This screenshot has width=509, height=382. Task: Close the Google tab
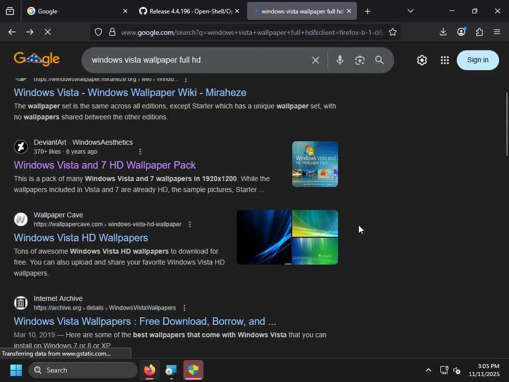tap(125, 11)
